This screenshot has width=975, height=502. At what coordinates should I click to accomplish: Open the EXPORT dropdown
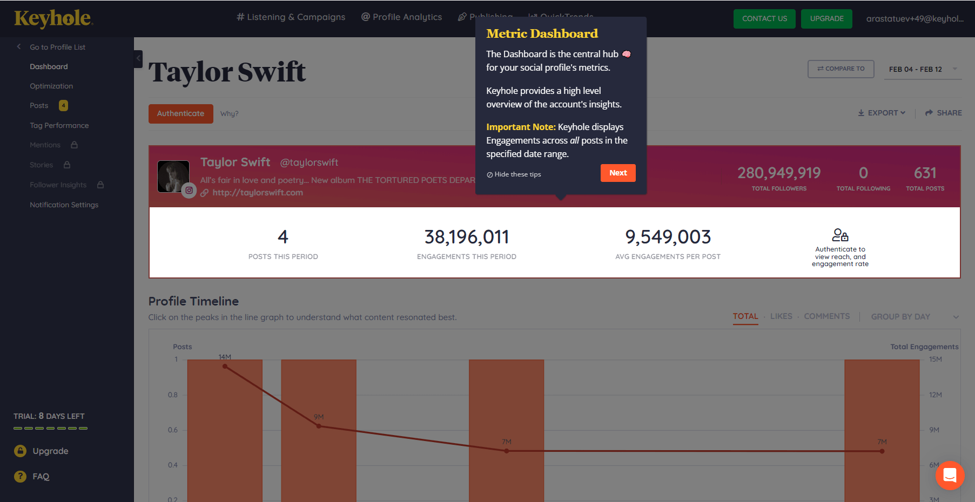click(x=882, y=113)
